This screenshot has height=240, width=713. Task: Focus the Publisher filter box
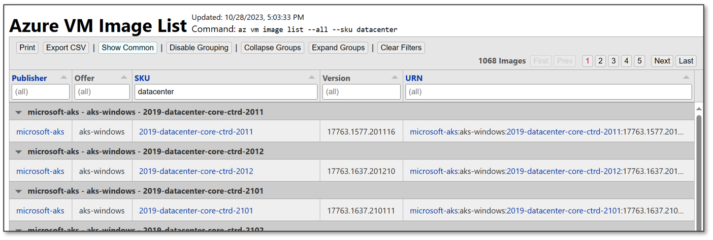coord(41,92)
